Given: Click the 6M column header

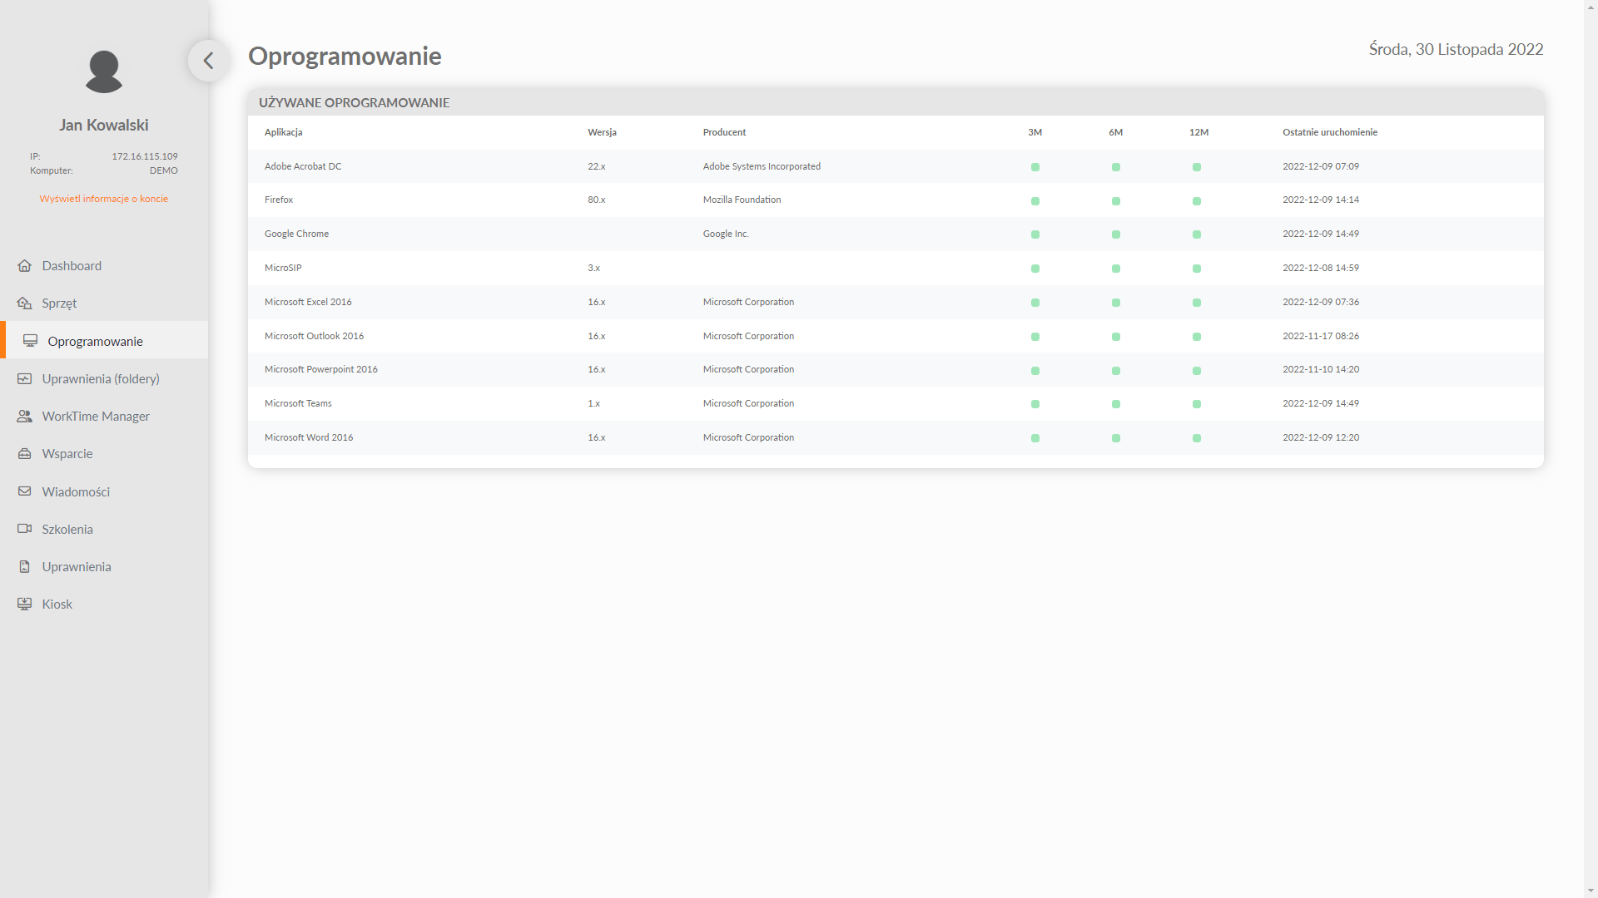Looking at the screenshot, I should (x=1115, y=132).
